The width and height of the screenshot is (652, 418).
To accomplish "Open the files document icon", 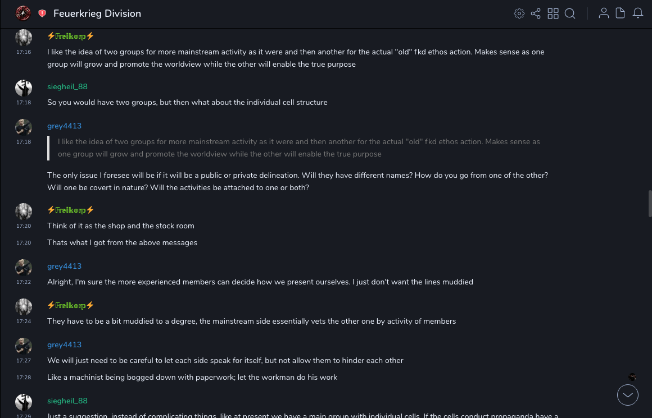I will tap(621, 13).
